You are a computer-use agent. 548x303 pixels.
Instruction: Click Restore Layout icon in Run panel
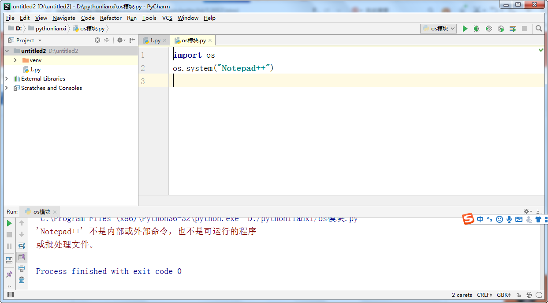point(9,260)
